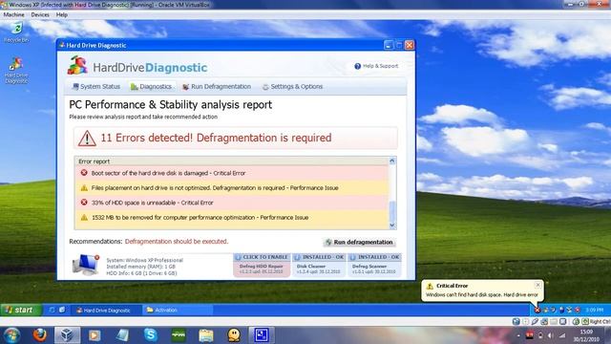Open the media player icon in Windows 7 taskbar

tap(95, 335)
